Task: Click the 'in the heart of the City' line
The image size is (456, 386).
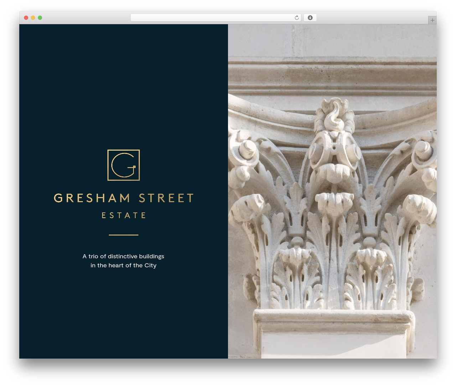Action: point(123,265)
